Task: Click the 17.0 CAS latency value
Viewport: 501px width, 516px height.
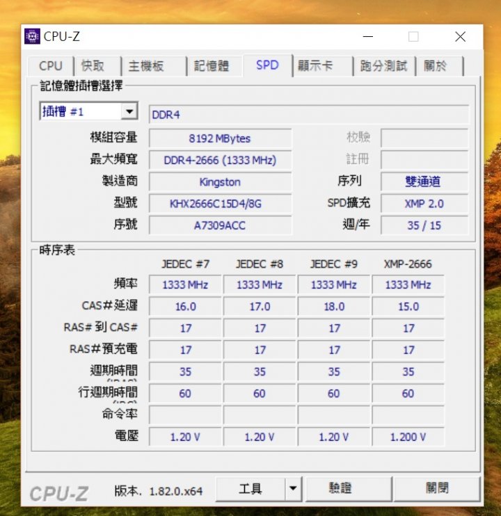Action: pyautogui.click(x=260, y=307)
